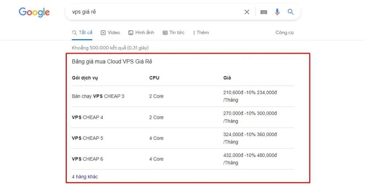
Task: Open 'Công cụ' search tools
Action: coord(284,33)
